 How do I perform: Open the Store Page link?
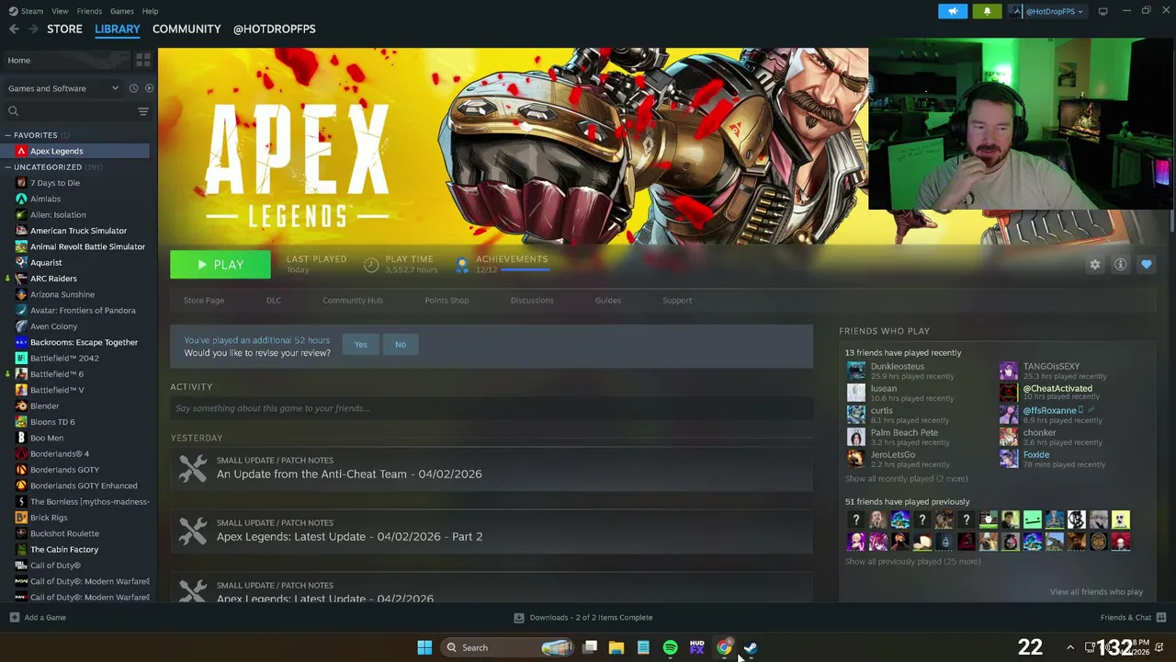pyautogui.click(x=203, y=301)
